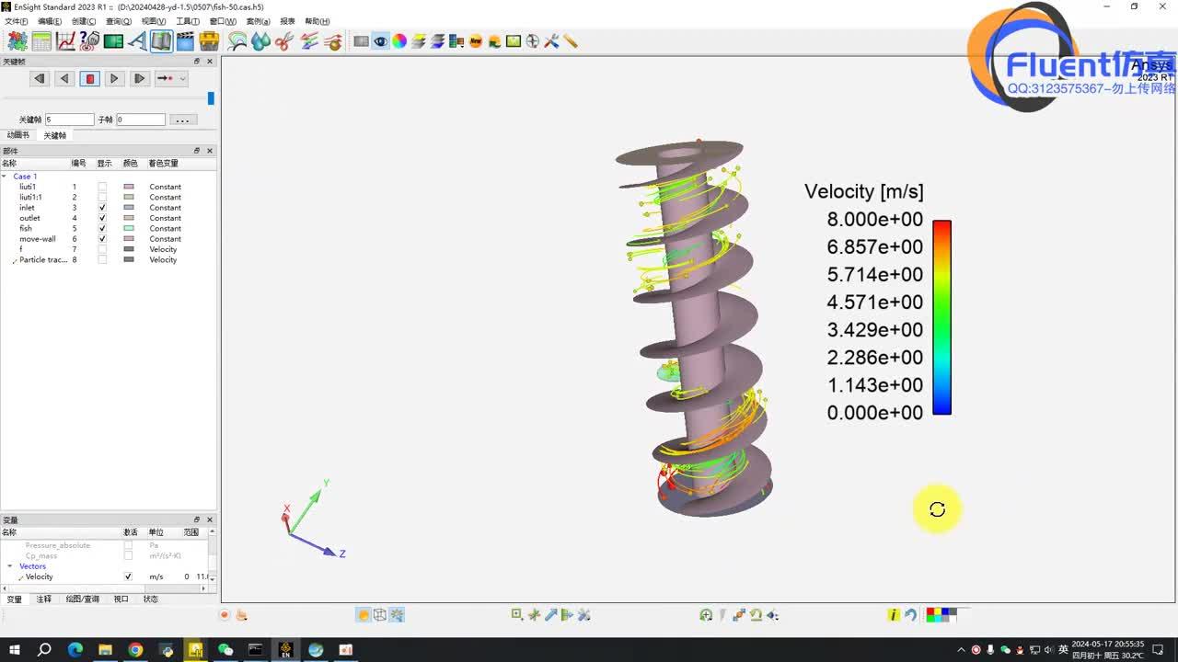
Task: Create isosurface using the water droplets icon
Action: 261,41
